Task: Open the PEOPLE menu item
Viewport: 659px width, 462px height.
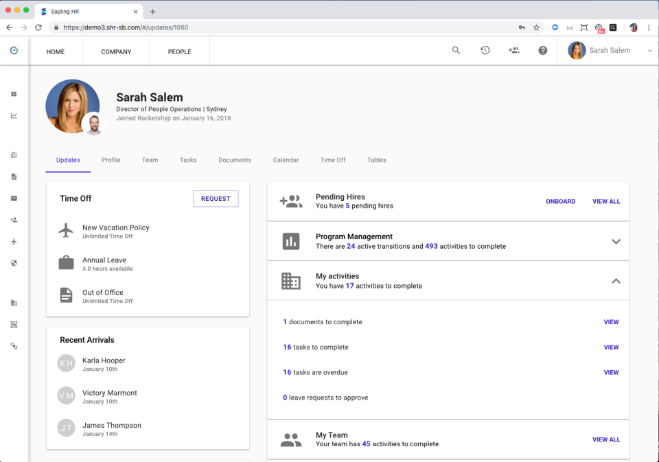Action: tap(180, 52)
